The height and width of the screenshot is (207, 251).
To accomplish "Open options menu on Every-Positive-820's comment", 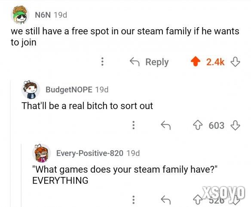I will 134,200.
